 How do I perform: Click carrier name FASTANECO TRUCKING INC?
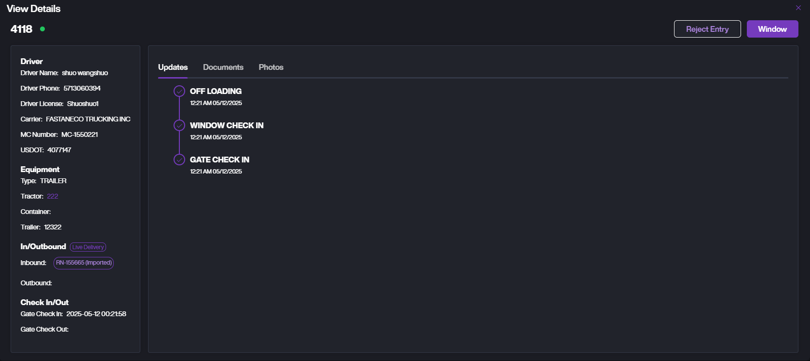click(88, 119)
